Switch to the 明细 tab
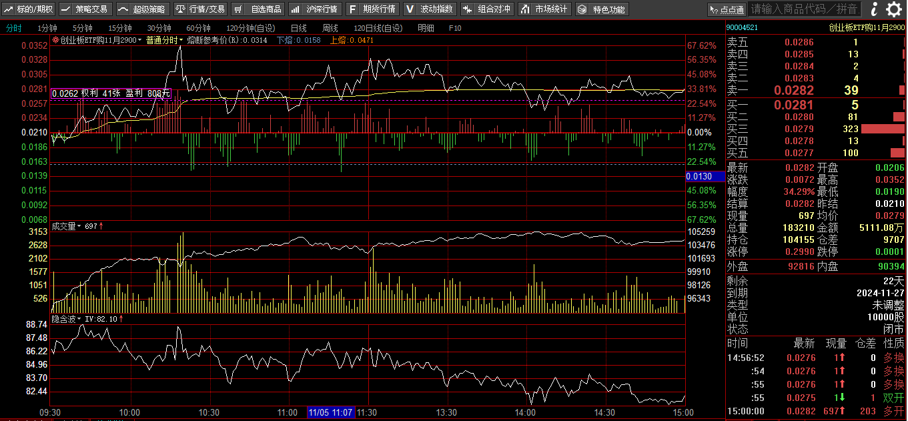Screen dimensions: 908x421 click(x=425, y=28)
